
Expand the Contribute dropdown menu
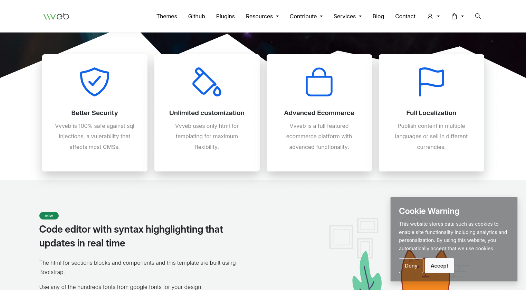coord(306,16)
